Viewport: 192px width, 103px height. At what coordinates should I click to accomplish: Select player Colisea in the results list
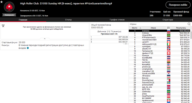145,33
